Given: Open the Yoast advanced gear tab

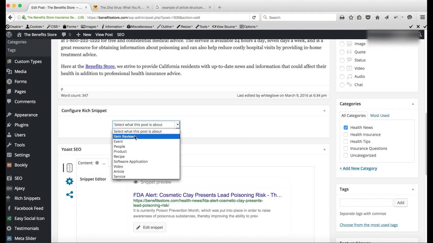Looking at the screenshot, I should click(69, 182).
